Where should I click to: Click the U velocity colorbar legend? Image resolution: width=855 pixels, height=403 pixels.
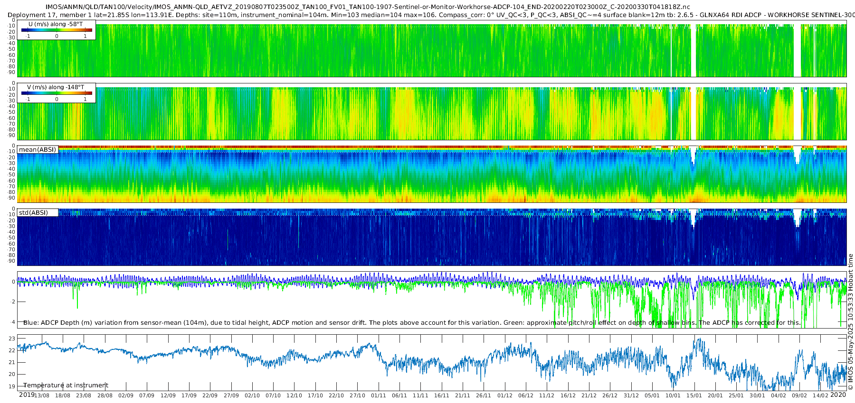(57, 30)
